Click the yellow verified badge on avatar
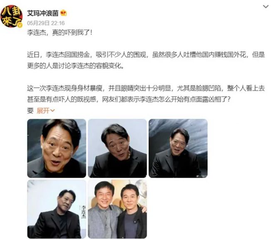 [20, 25]
